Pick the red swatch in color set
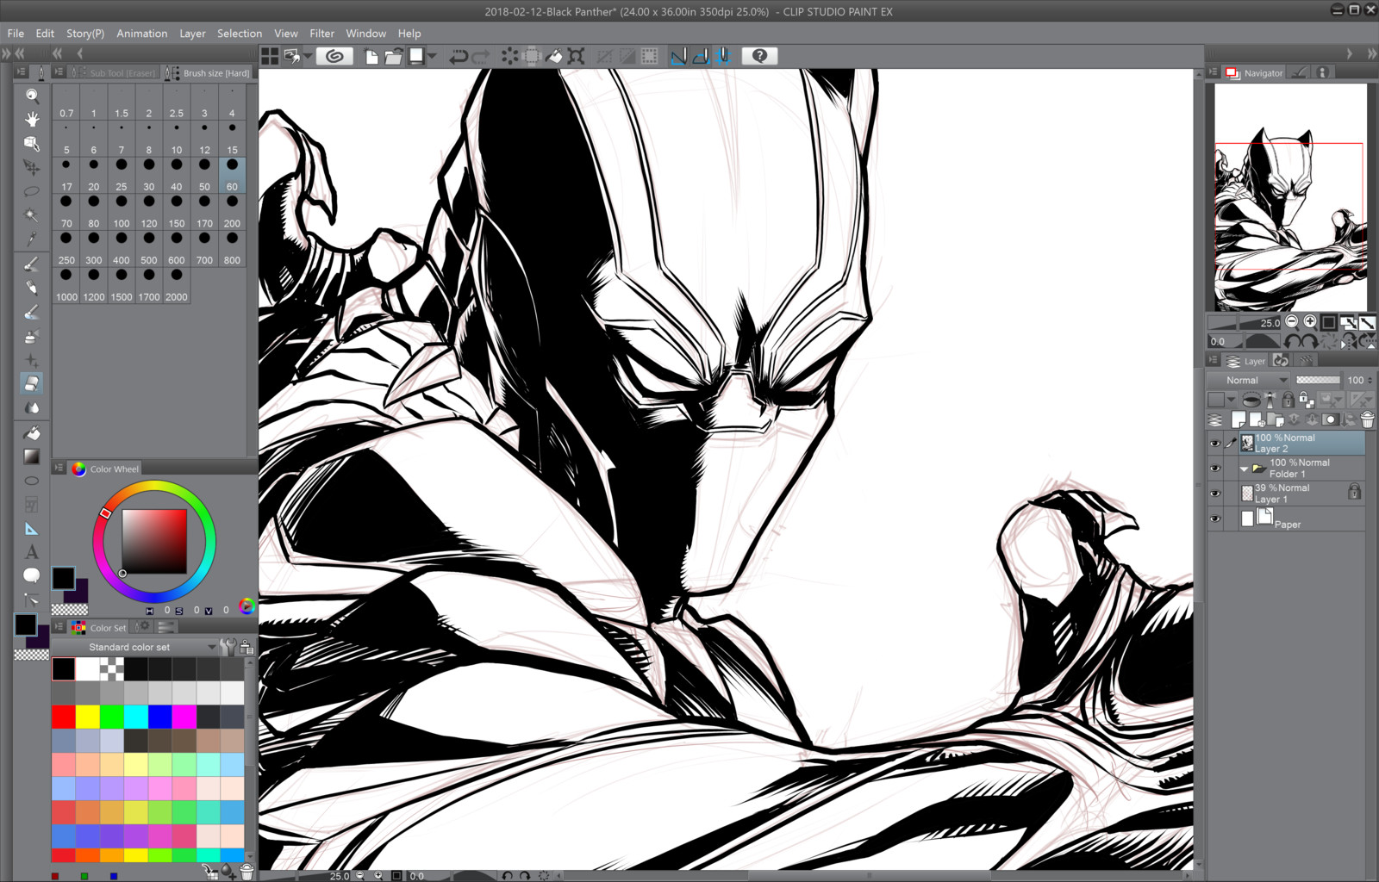The height and width of the screenshot is (882, 1379). click(x=64, y=717)
